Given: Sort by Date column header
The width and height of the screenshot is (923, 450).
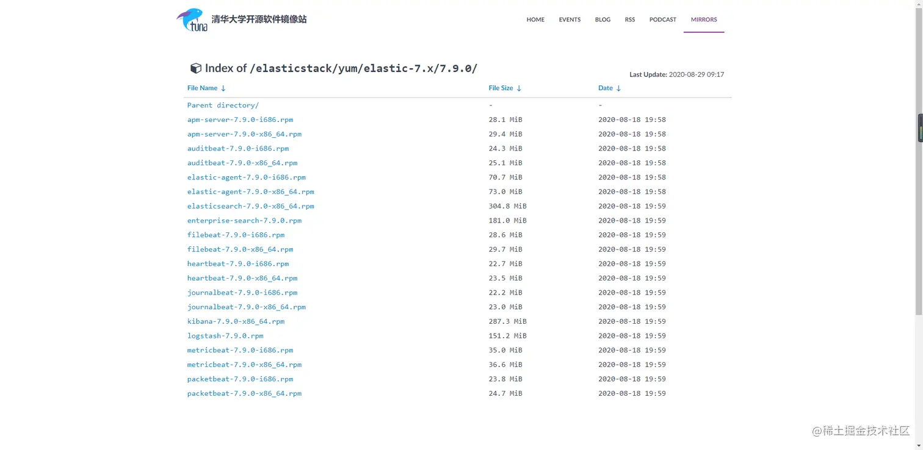Looking at the screenshot, I should [609, 88].
